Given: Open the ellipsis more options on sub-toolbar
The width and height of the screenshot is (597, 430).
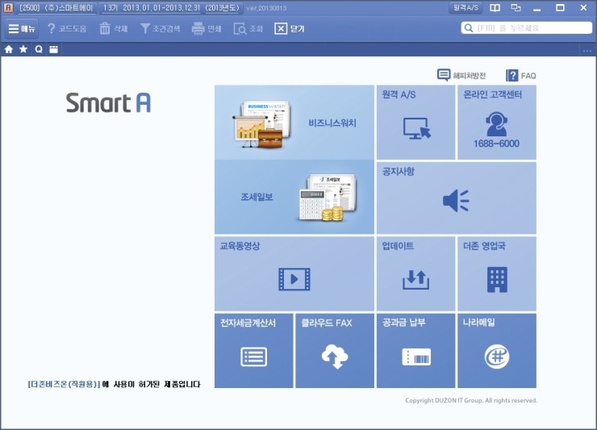Looking at the screenshot, I should pyautogui.click(x=587, y=50).
